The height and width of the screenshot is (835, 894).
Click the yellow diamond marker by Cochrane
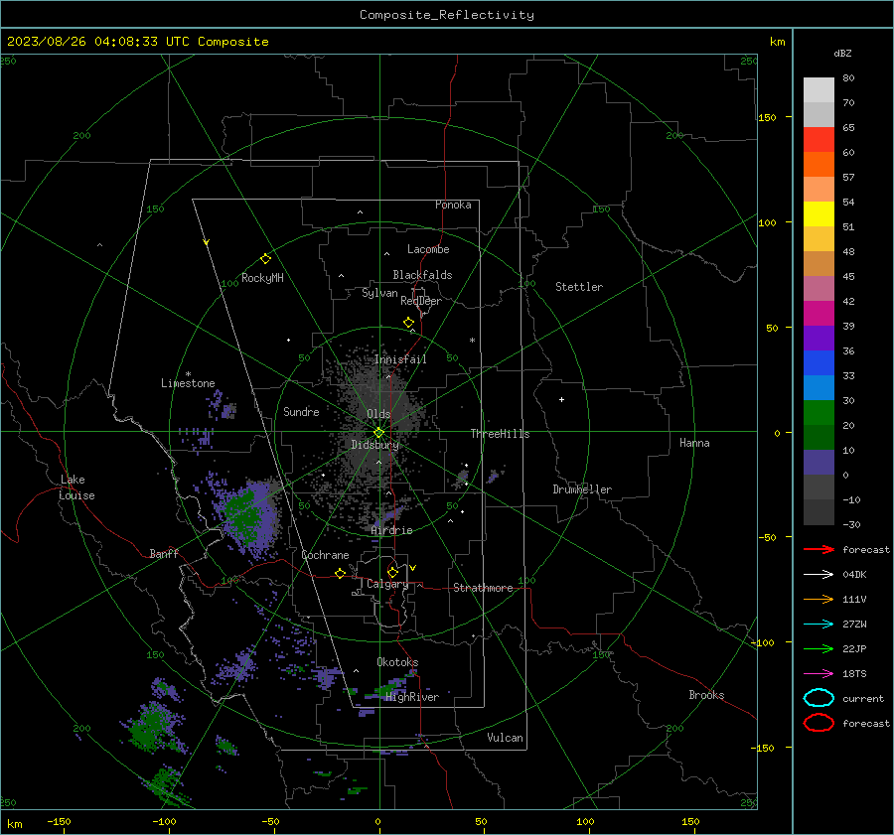point(341,573)
